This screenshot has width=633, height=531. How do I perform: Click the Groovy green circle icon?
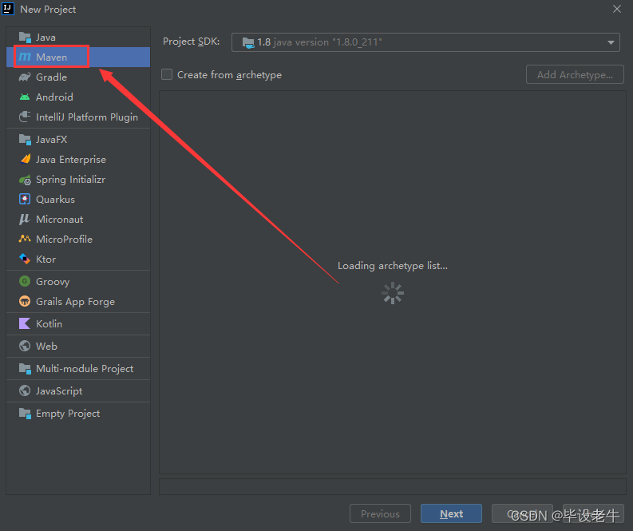[x=25, y=281]
